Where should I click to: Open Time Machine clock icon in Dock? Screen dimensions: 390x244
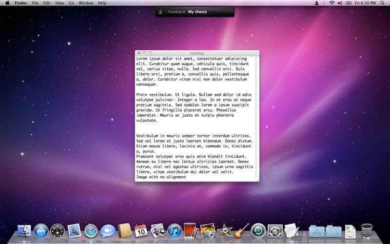tap(258, 230)
